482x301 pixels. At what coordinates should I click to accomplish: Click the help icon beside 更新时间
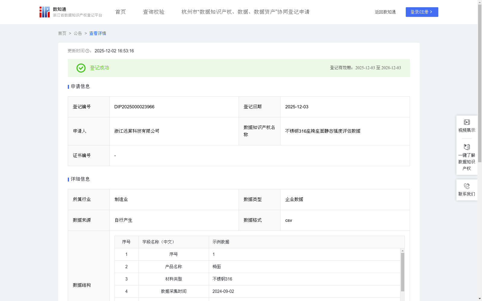tap(87, 51)
